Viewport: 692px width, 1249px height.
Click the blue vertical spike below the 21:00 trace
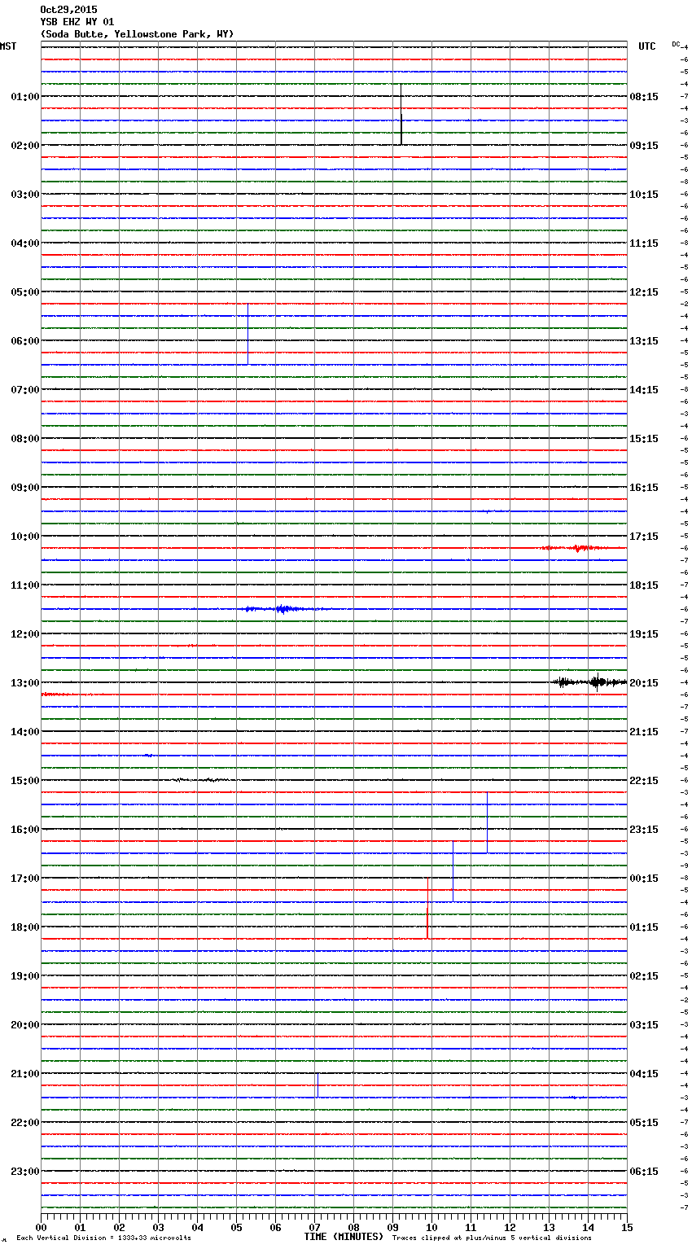(x=317, y=1085)
